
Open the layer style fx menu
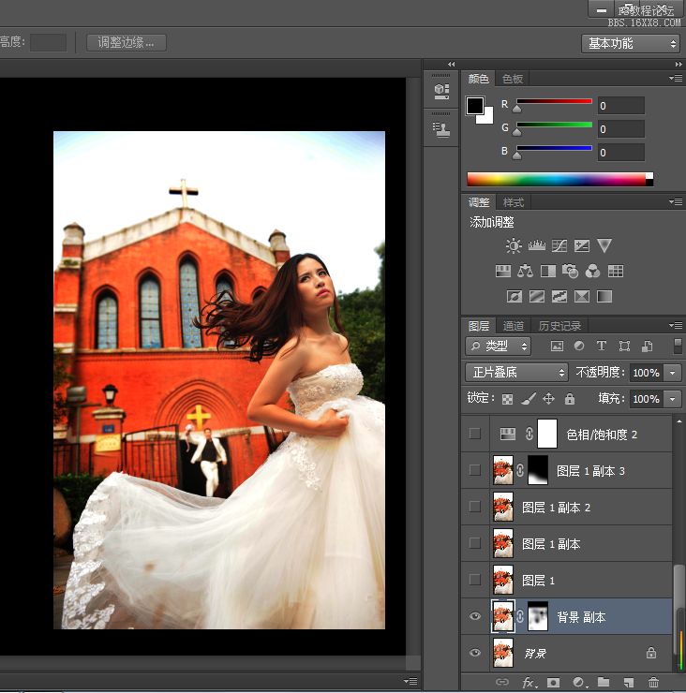pyautogui.click(x=529, y=683)
